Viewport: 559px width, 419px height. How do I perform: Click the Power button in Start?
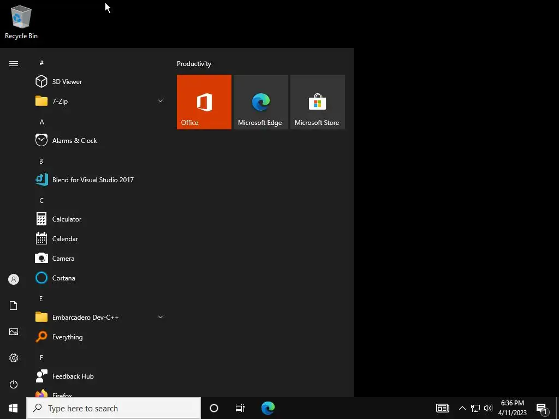click(14, 384)
